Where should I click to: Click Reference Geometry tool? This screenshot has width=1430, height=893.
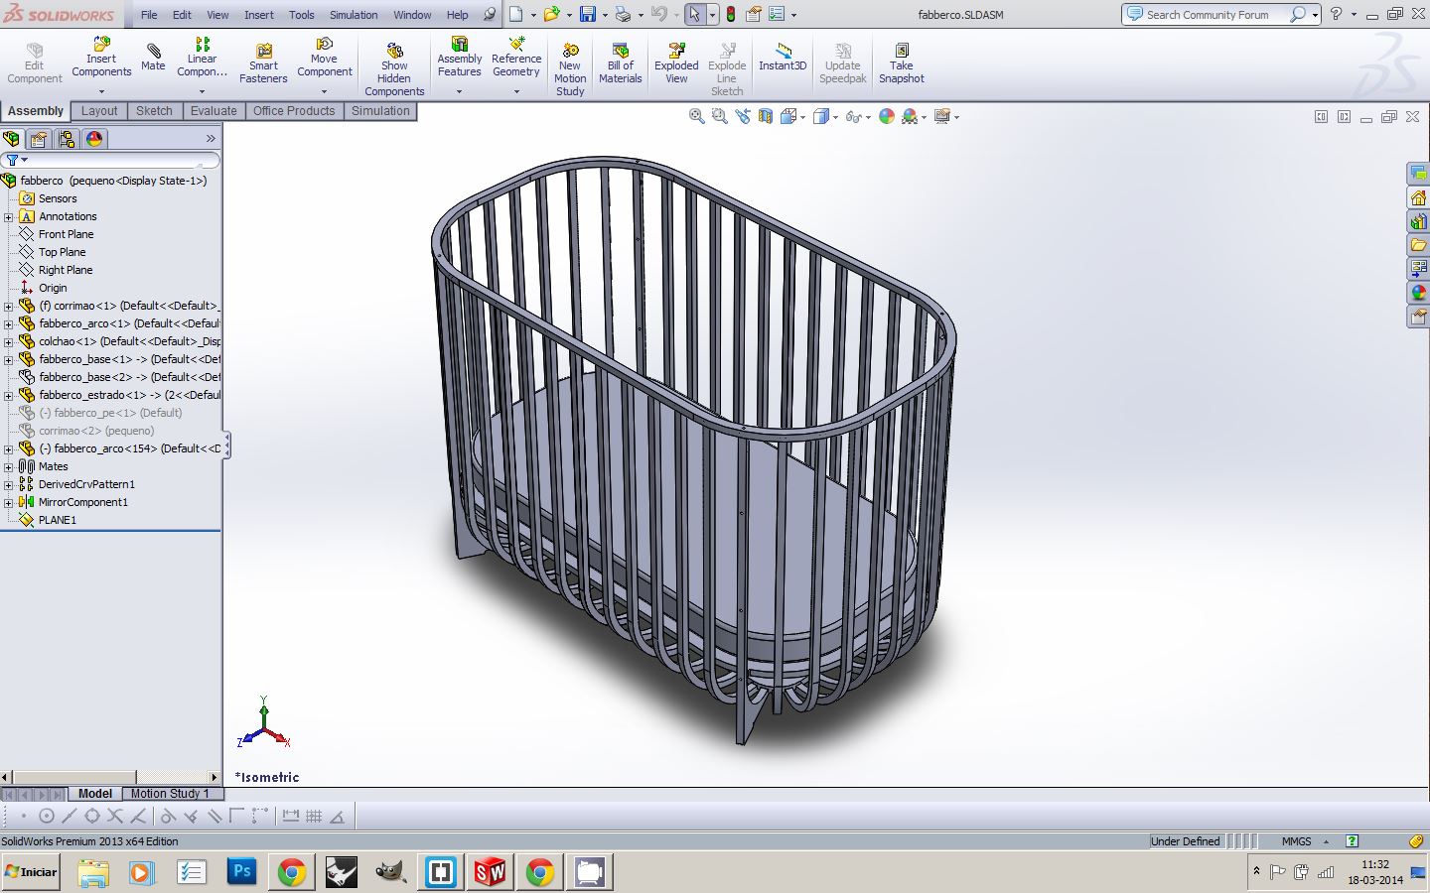point(516,58)
